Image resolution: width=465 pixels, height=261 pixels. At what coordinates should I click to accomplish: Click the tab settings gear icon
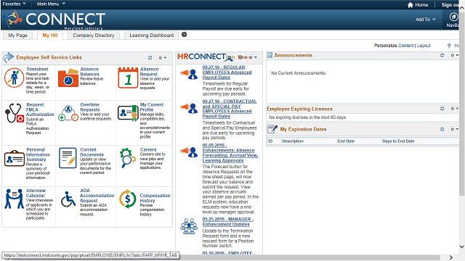tap(184, 35)
